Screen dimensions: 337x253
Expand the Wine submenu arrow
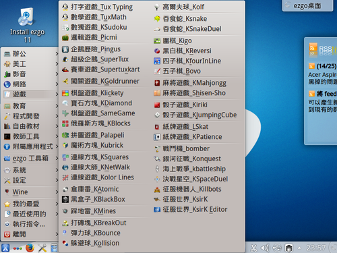[57, 192]
